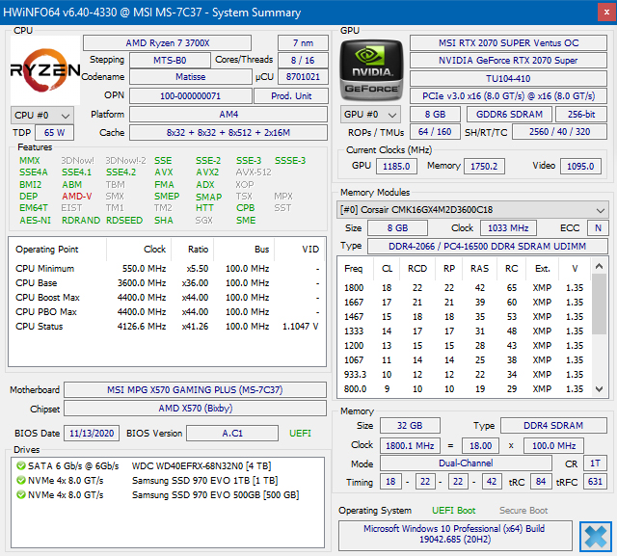Click the blue X close icon at the bottom

(596, 537)
